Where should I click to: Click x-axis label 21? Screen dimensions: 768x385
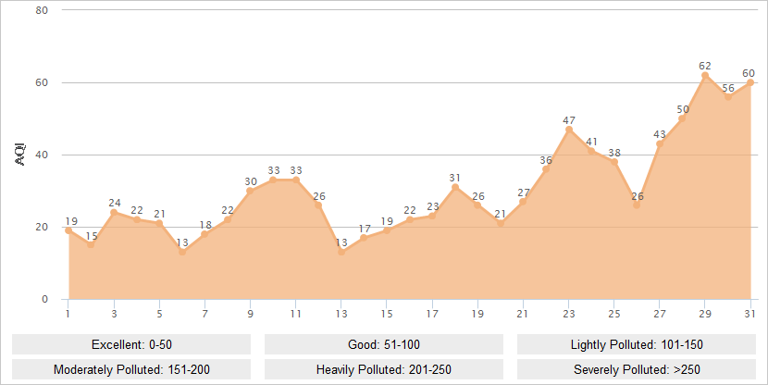point(523,314)
